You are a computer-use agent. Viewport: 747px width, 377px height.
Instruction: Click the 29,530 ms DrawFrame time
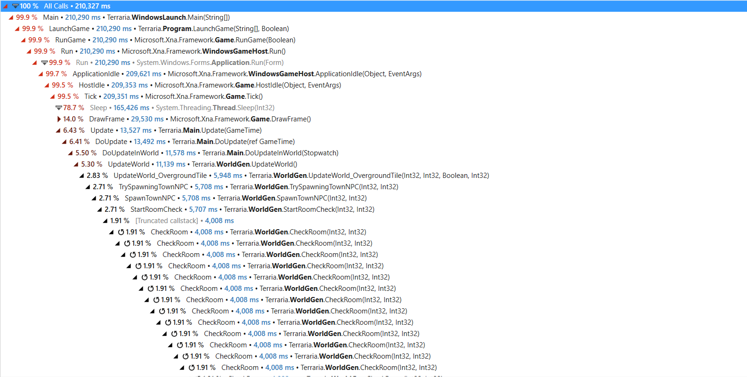(x=147, y=119)
